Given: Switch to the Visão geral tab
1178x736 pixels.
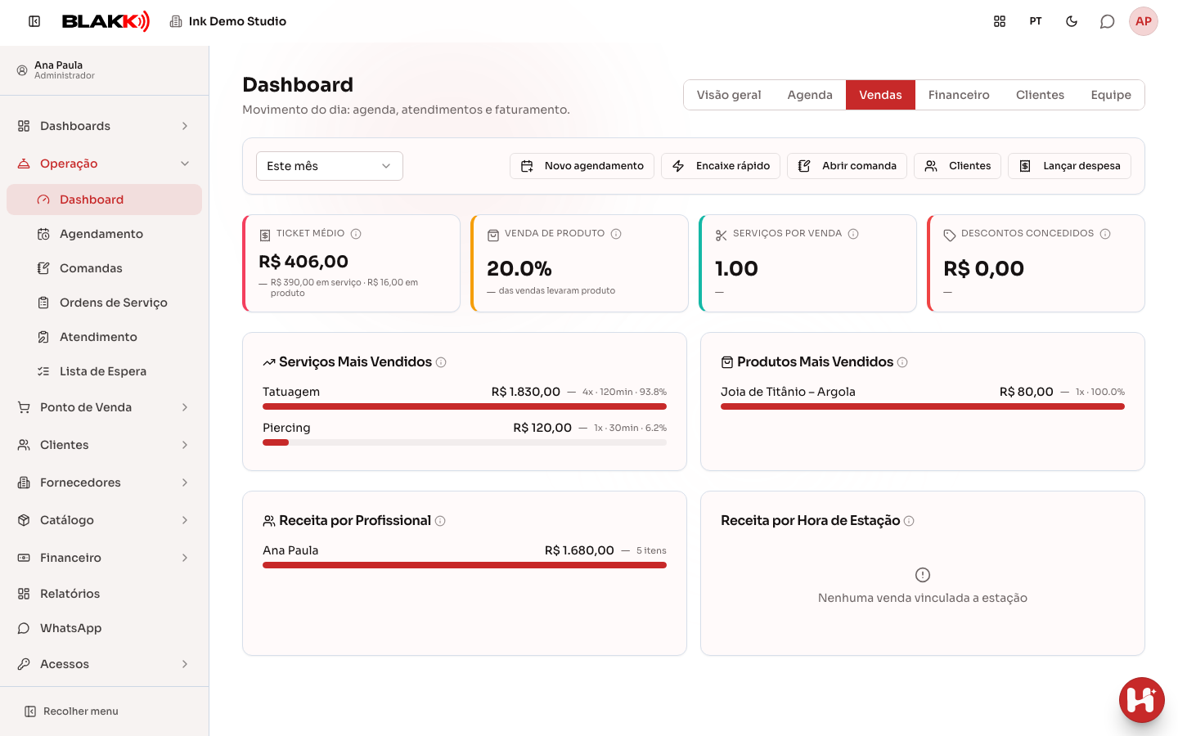Looking at the screenshot, I should pos(729,95).
